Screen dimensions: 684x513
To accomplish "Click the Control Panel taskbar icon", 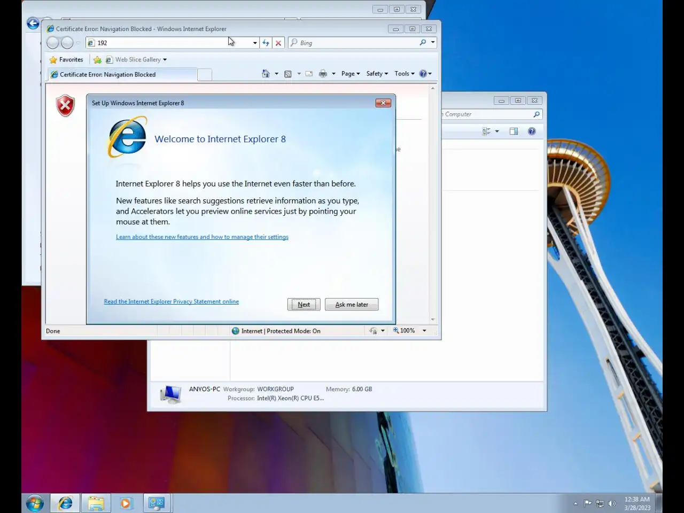I will coord(157,503).
